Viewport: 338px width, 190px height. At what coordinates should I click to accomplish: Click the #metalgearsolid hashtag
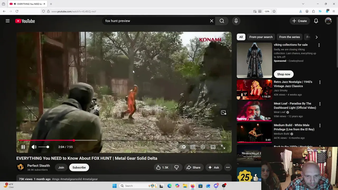coord(71,179)
